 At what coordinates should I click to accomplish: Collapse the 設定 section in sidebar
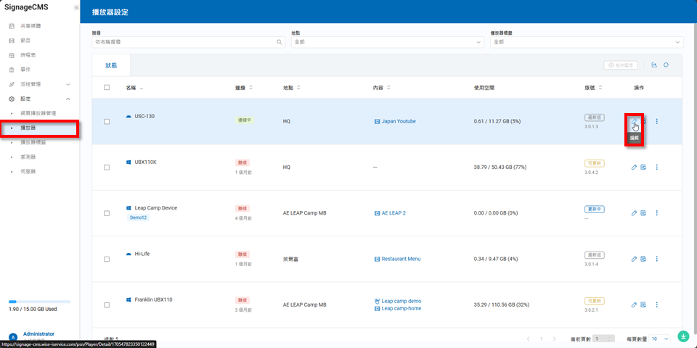click(x=68, y=99)
